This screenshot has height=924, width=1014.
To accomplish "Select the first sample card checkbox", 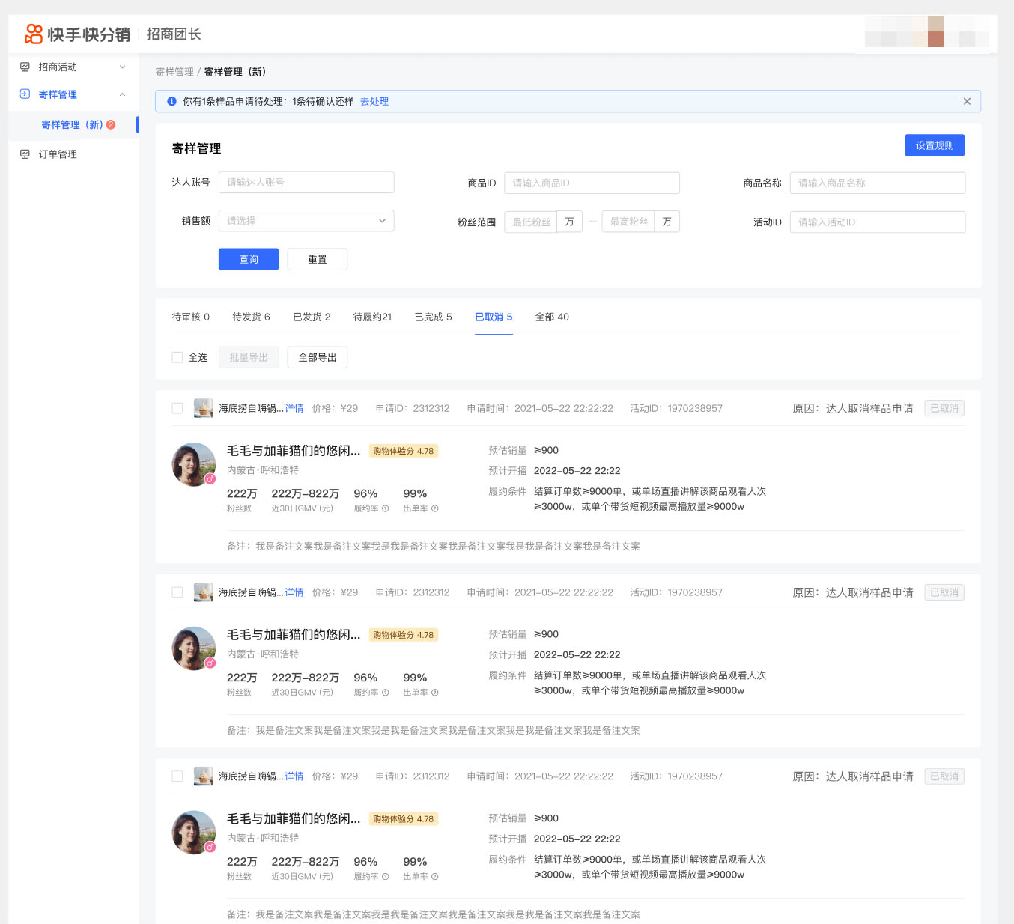I will 177,408.
